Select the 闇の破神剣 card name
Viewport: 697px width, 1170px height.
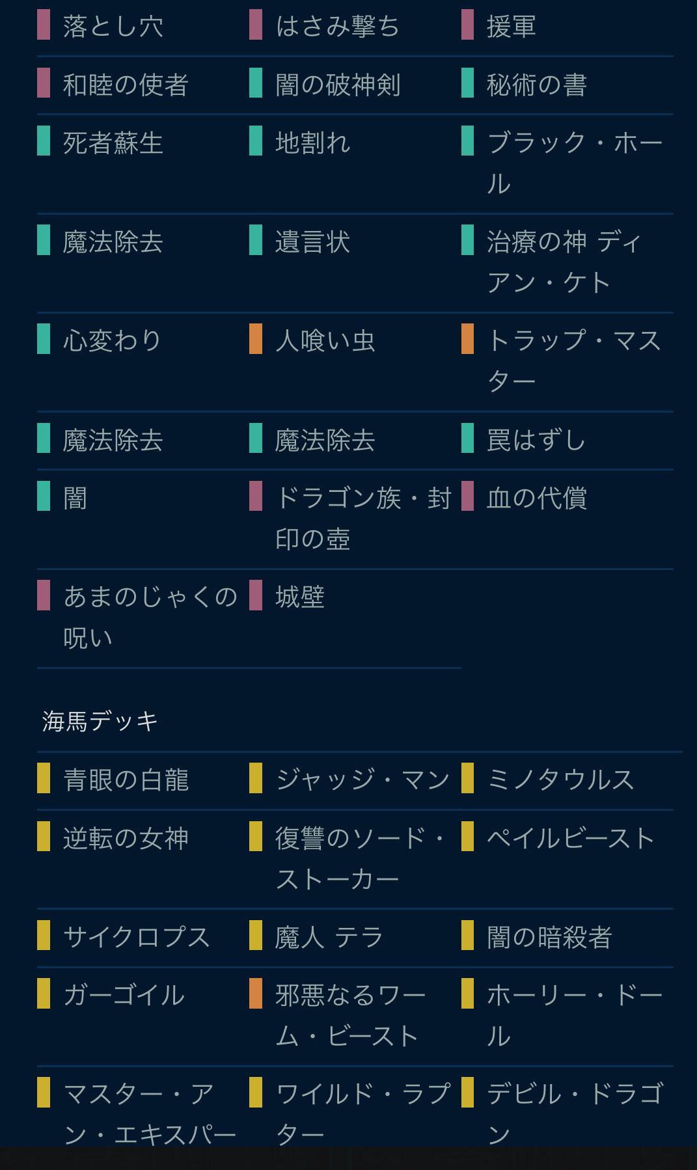coord(337,85)
